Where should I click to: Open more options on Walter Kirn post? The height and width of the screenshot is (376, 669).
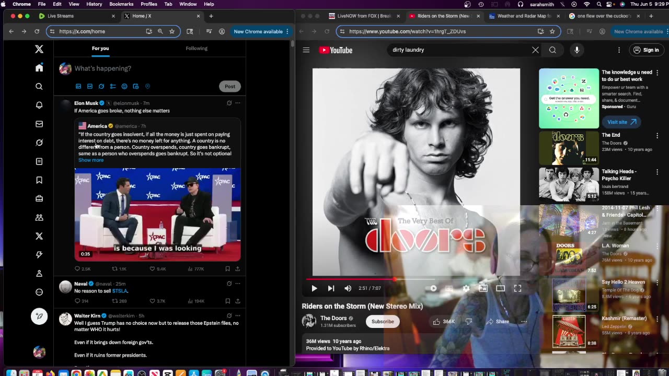coord(238,315)
